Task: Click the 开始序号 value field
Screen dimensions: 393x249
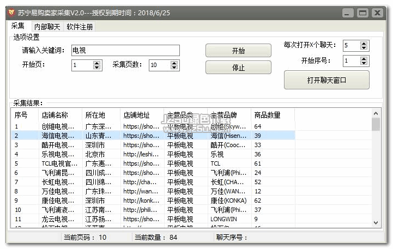Action: click(352, 60)
